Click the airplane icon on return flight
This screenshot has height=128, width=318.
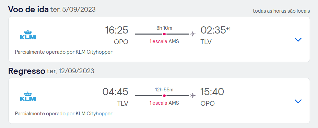pos(193,95)
